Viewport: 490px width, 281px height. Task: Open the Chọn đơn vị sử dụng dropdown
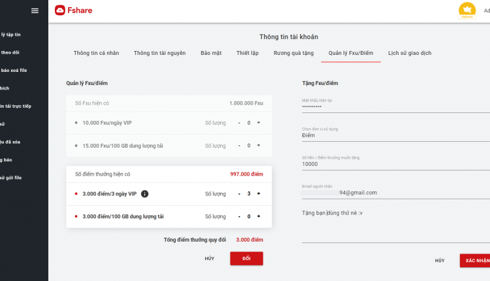[396, 135]
